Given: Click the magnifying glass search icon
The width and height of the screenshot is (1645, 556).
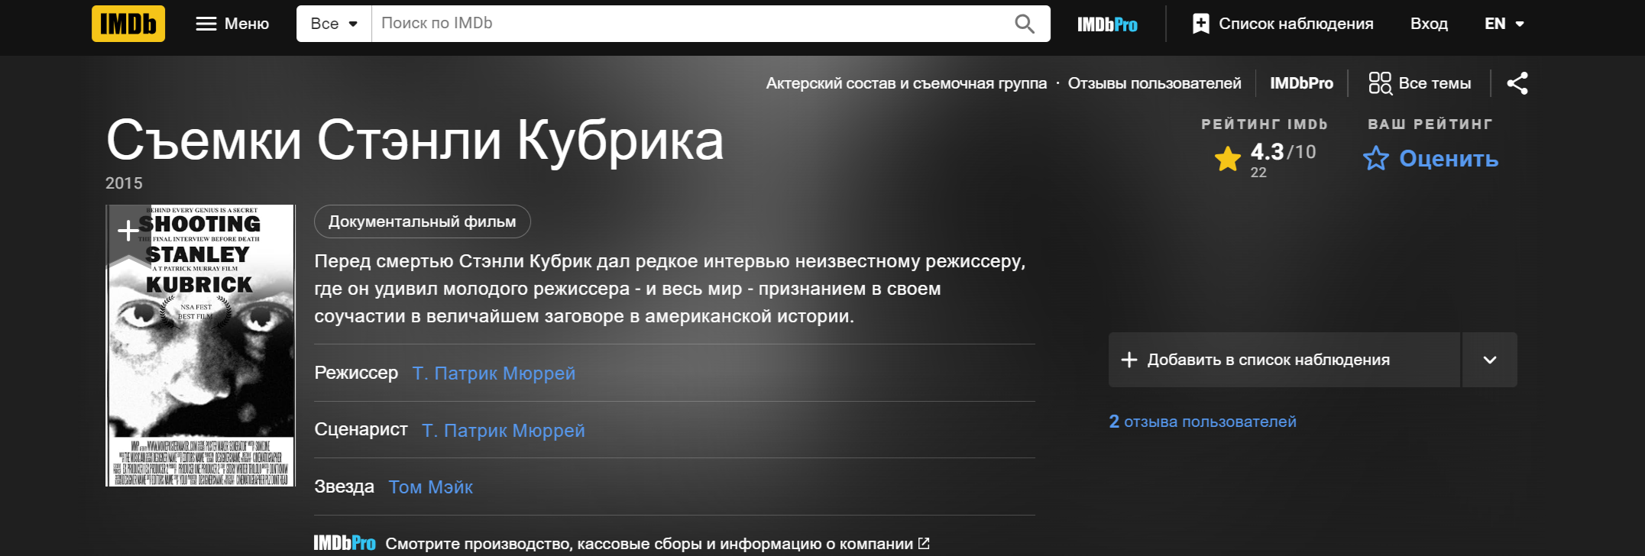Looking at the screenshot, I should tap(1025, 24).
